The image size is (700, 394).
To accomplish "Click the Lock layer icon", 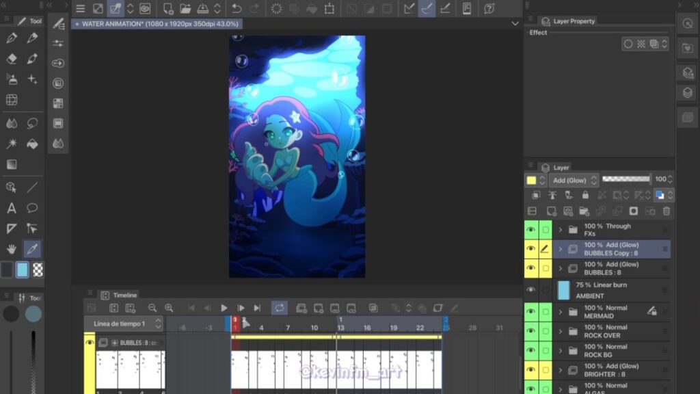I will pos(585,195).
